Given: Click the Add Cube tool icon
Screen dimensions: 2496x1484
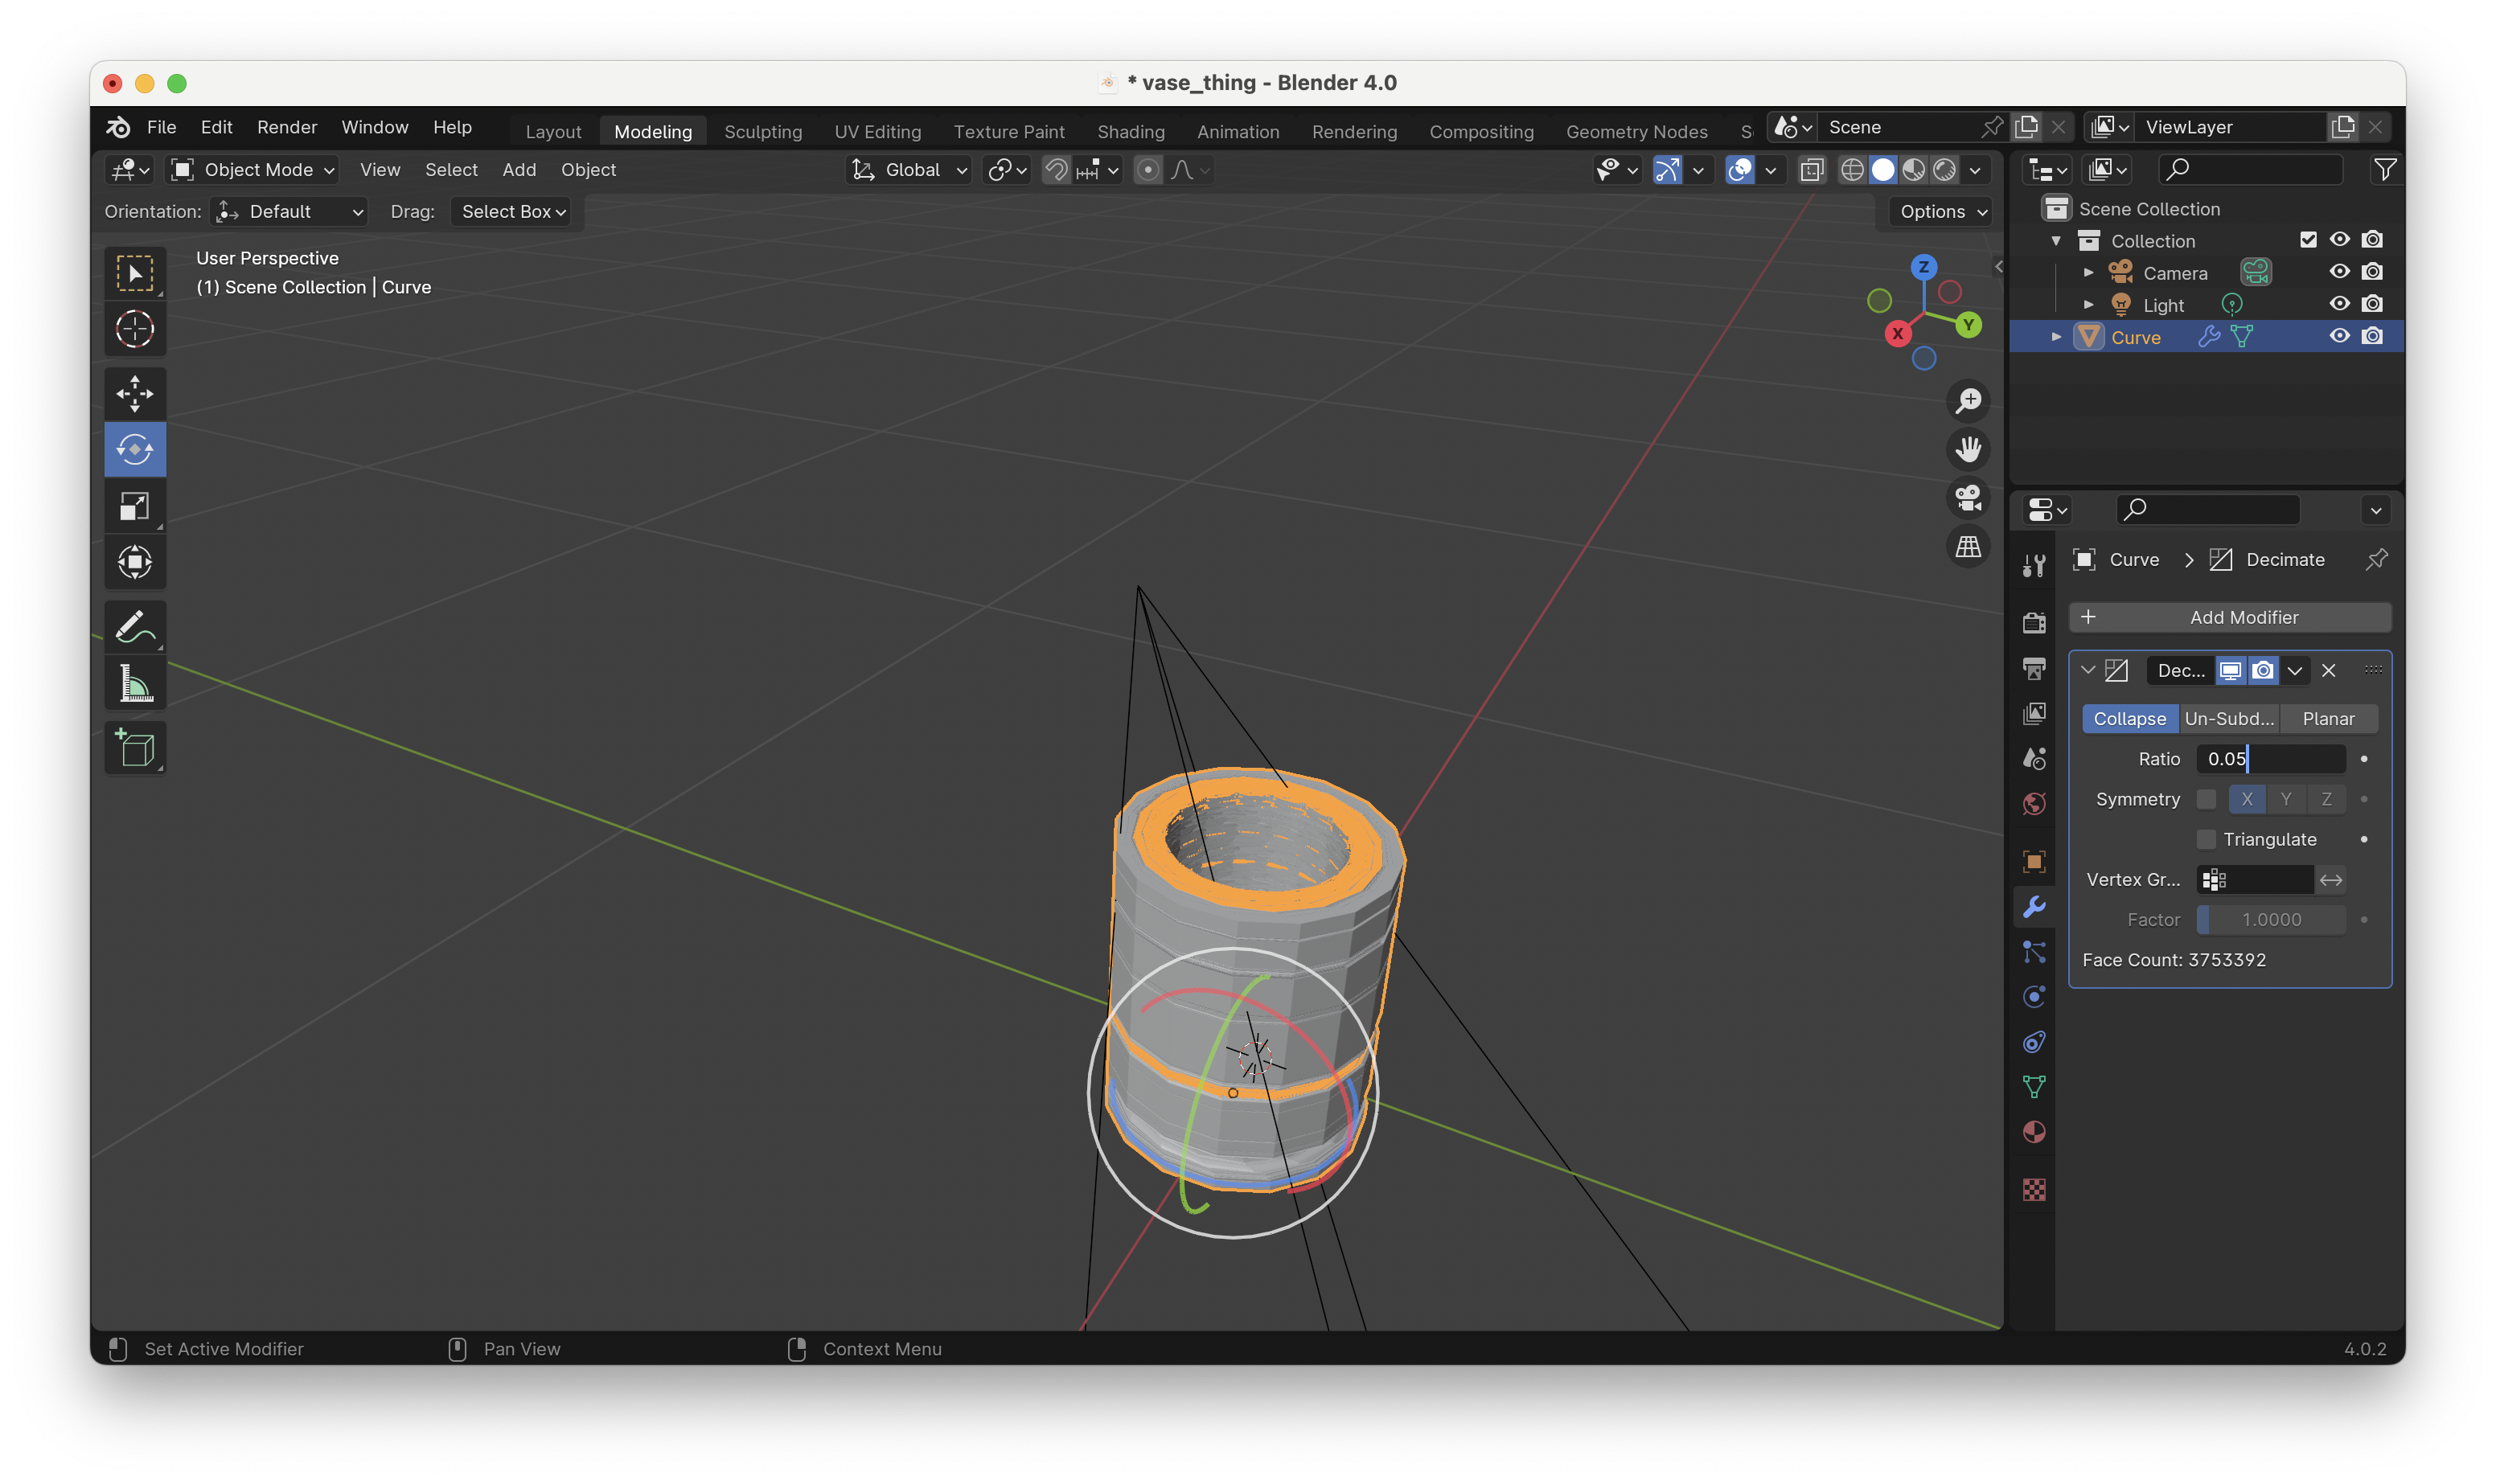Looking at the screenshot, I should [135, 748].
